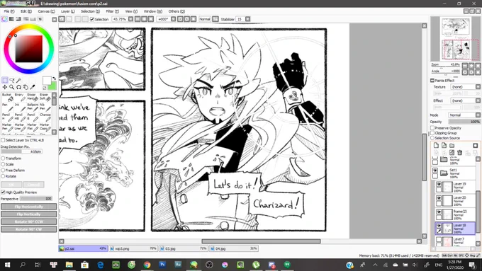482x271 pixels.
Task: Toggle the Selection checkbox in toolbar
Action: click(x=92, y=19)
